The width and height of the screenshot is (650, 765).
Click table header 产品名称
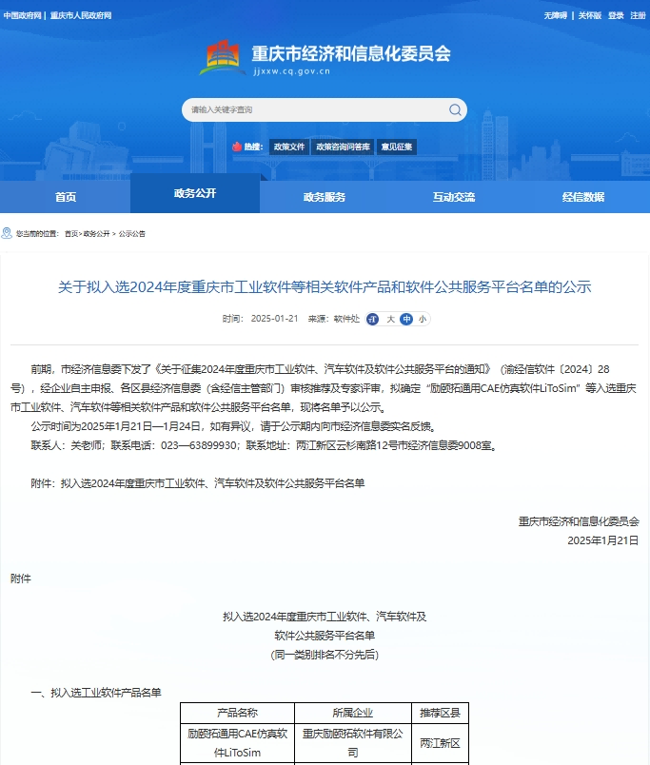click(237, 713)
